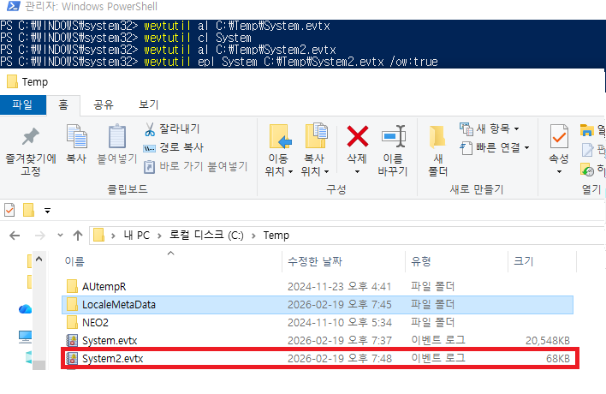Expand the chevron after 내 PC
This screenshot has height=394, width=606.
[x=159, y=236]
